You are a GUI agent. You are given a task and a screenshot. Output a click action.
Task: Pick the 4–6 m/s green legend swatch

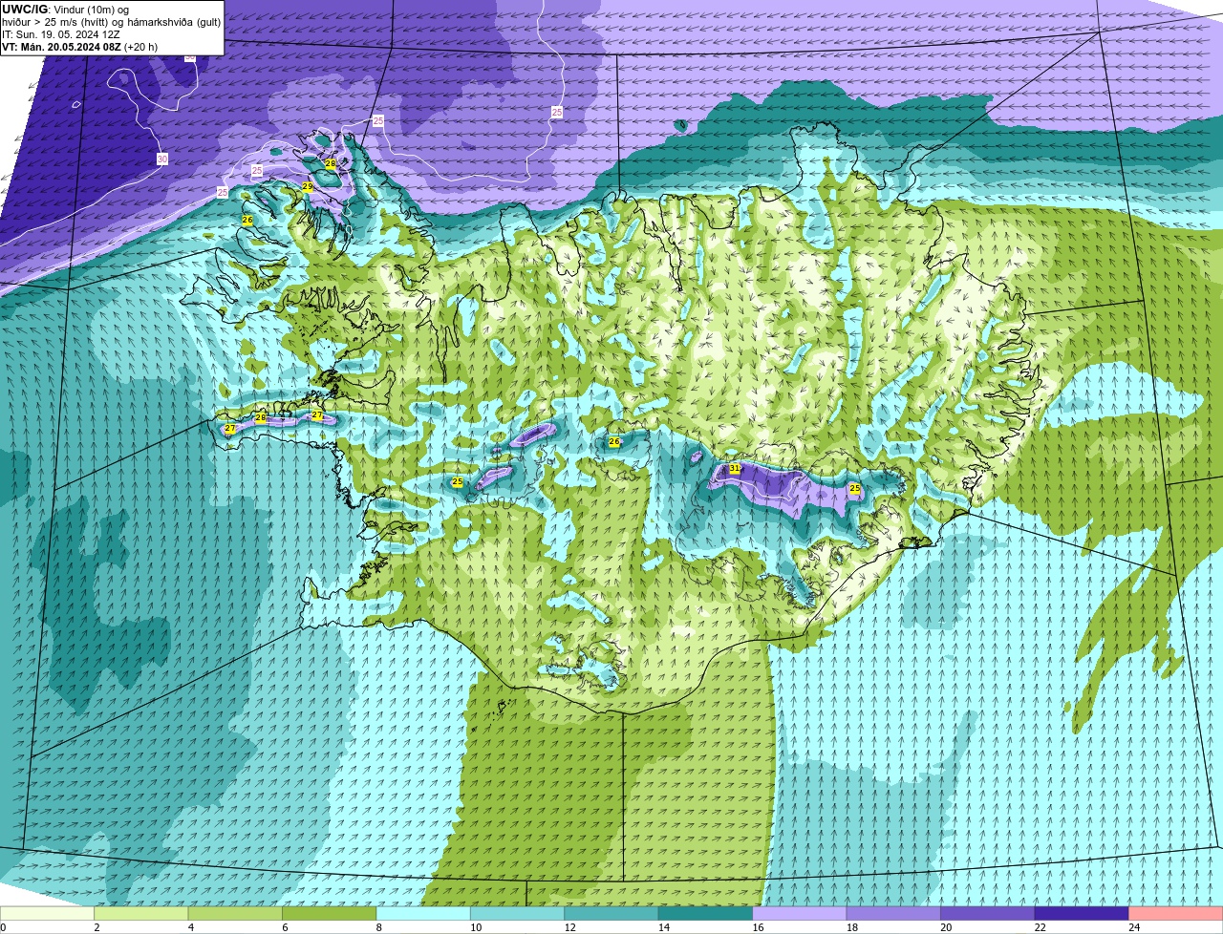235,913
